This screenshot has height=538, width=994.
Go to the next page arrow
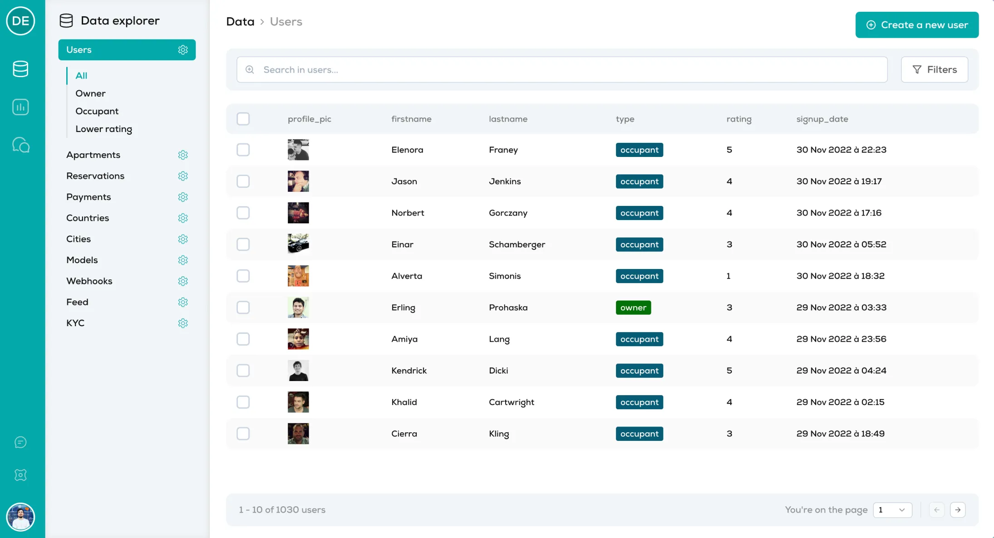(958, 510)
